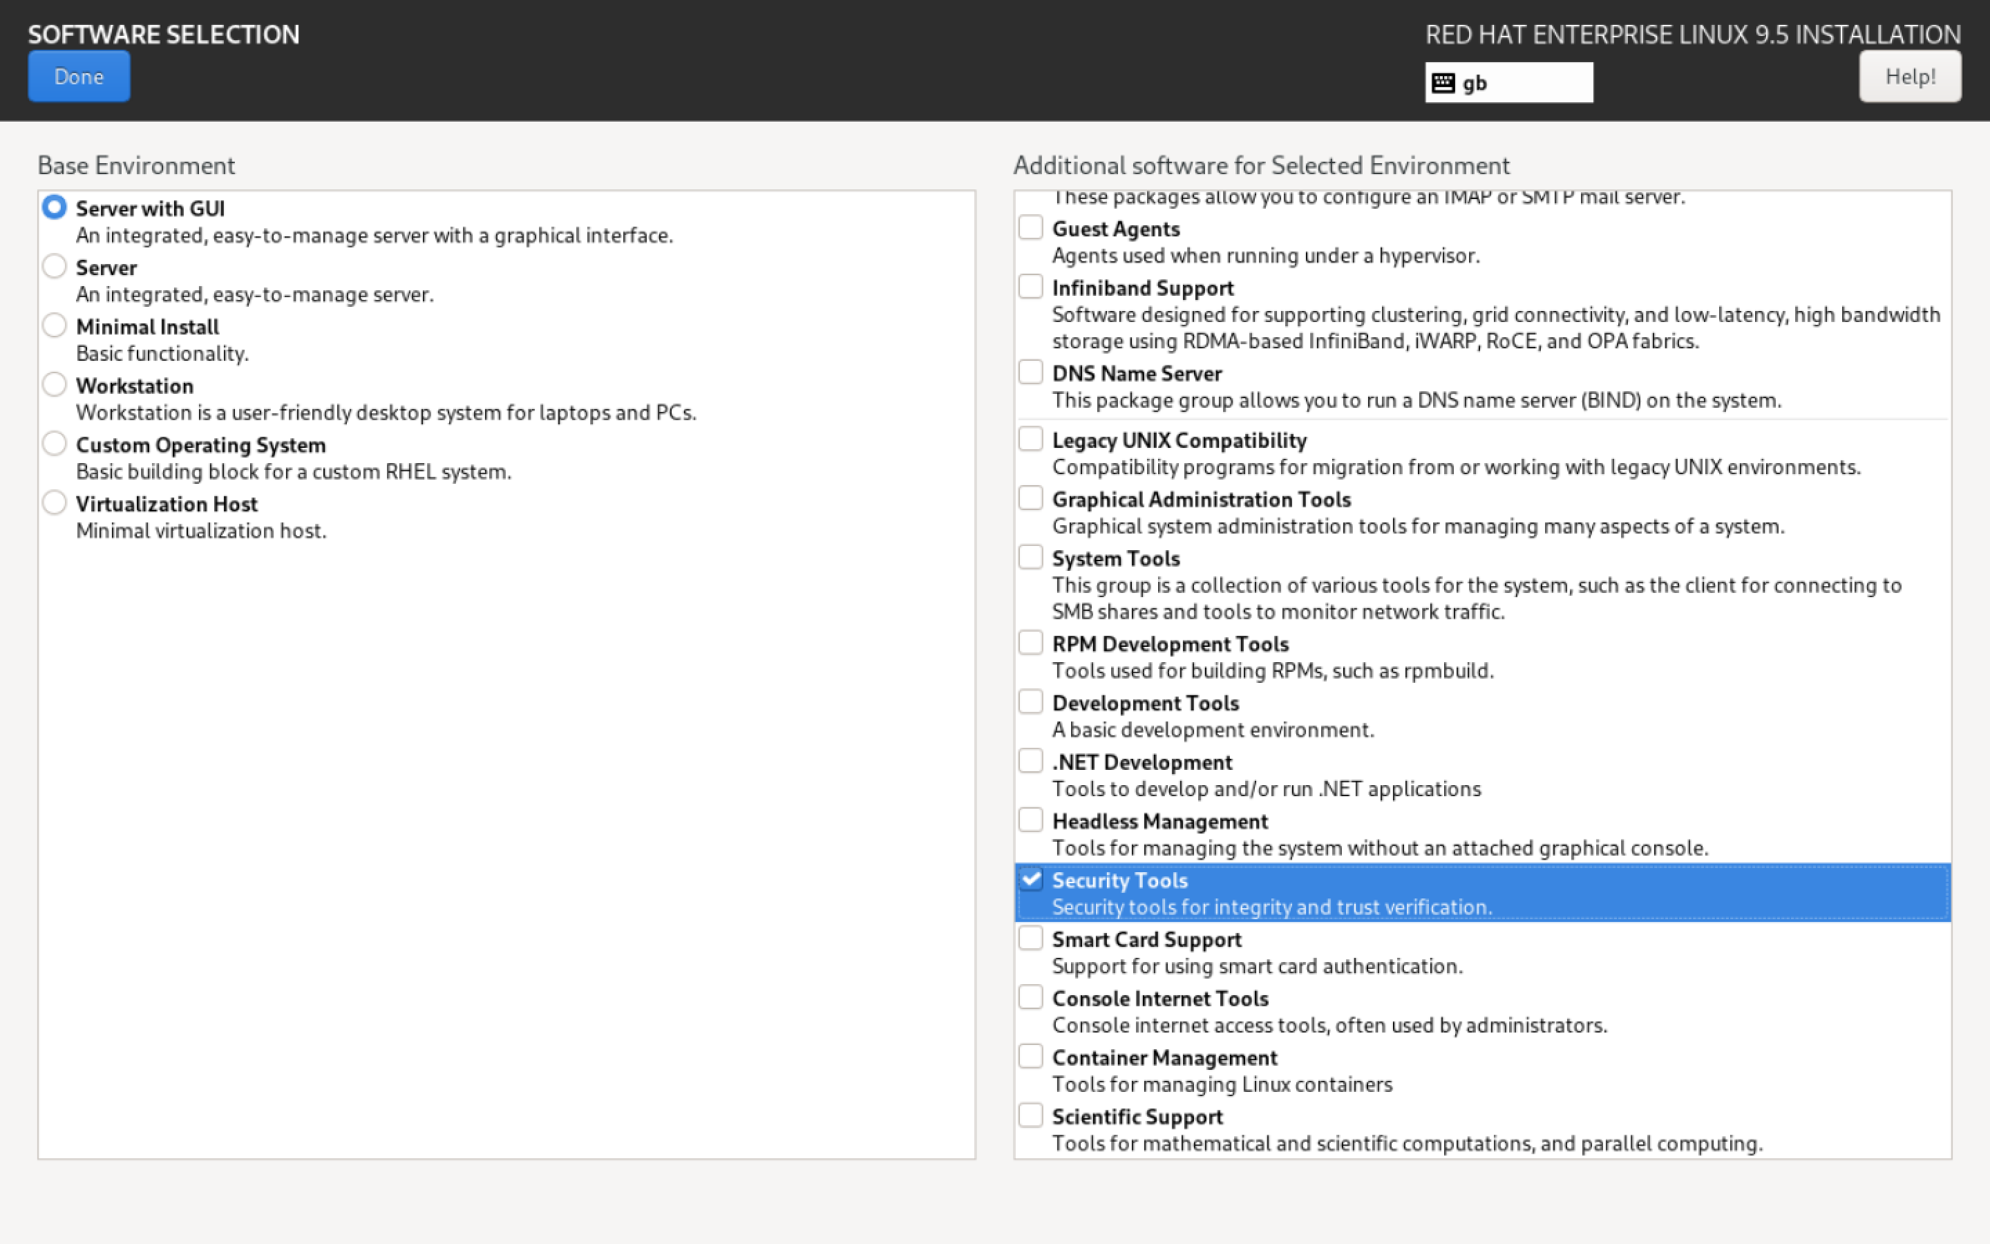Enable Scientific Support checkbox
The image size is (1990, 1244).
(x=1030, y=1115)
